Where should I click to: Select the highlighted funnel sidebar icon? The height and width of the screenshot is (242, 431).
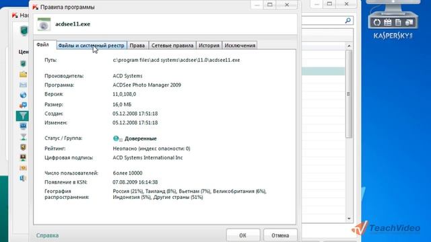tap(22, 116)
